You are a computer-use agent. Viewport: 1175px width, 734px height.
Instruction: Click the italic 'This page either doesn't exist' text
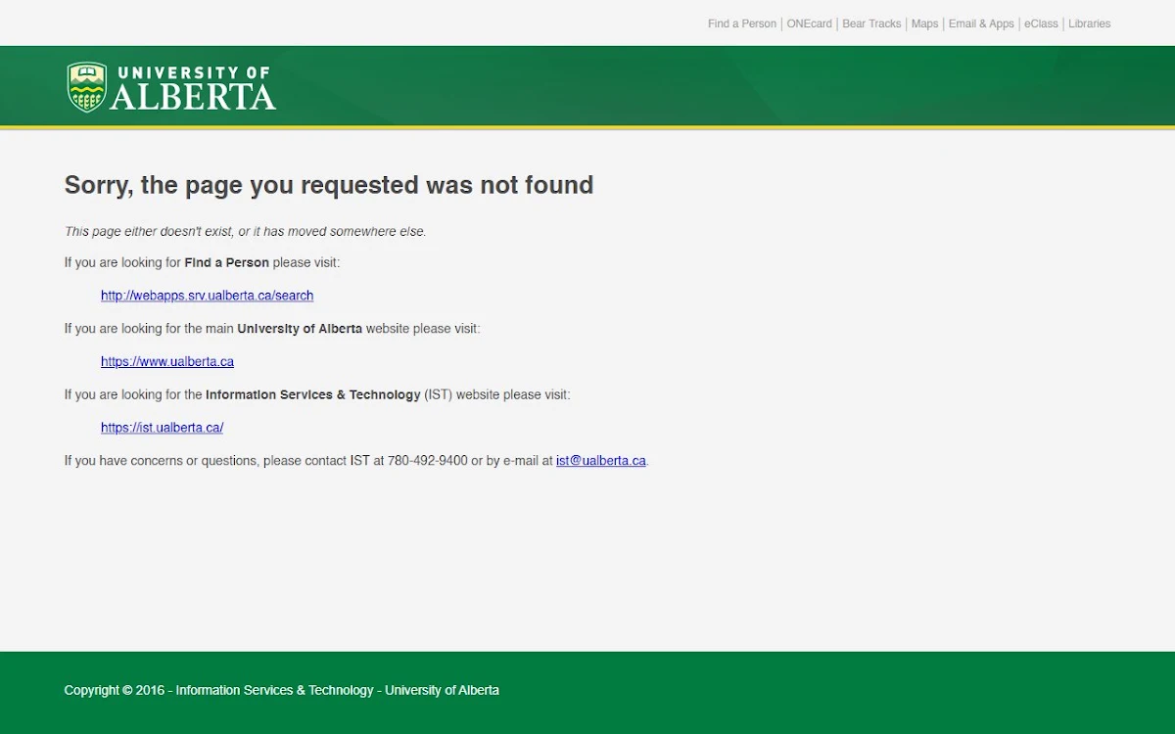tap(246, 232)
